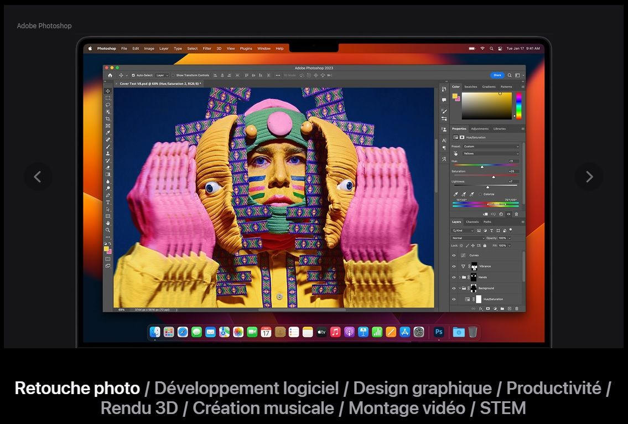Image resolution: width=628 pixels, height=424 pixels.
Task: Hide the Vibrance layer
Action: click(454, 266)
